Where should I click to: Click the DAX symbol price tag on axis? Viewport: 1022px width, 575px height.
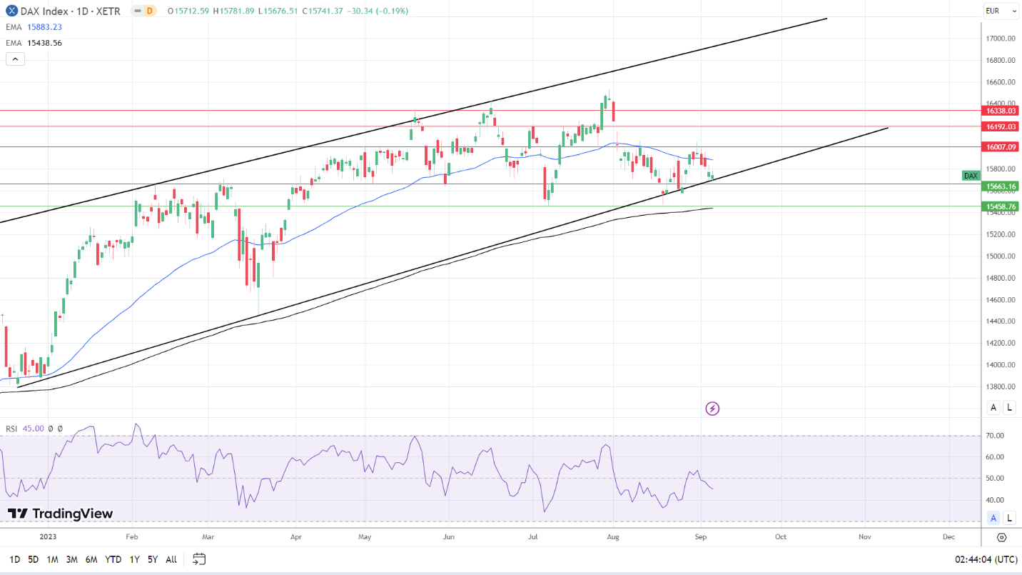[971, 175]
